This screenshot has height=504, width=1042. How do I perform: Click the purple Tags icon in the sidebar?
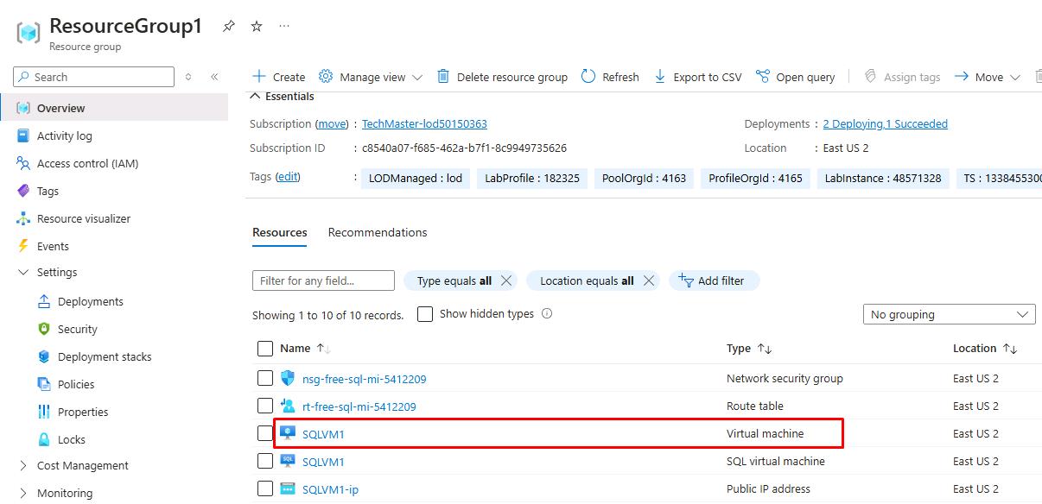coord(23,191)
